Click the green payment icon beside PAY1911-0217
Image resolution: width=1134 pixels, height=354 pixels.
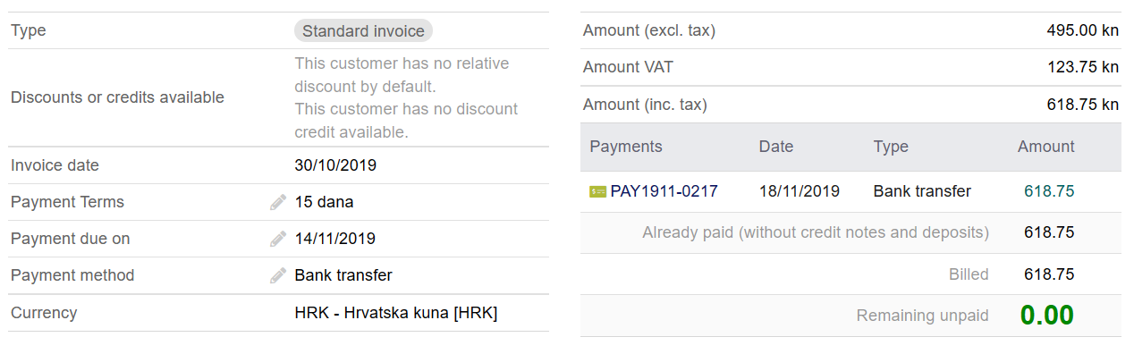click(x=597, y=191)
